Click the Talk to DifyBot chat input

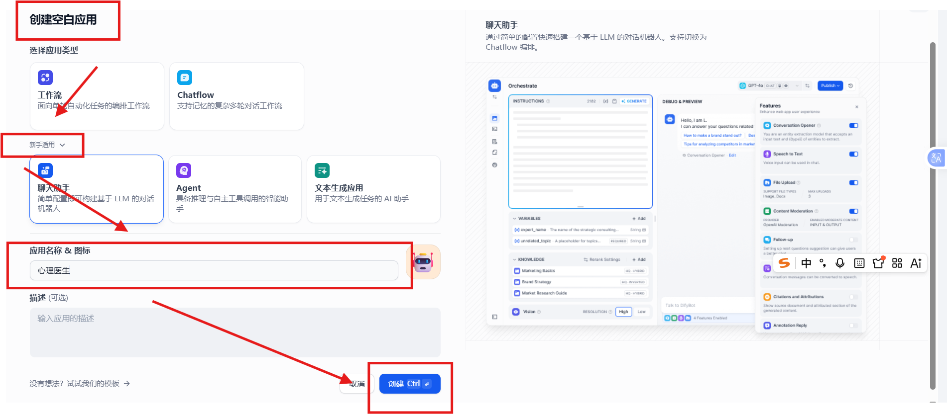pyautogui.click(x=708, y=305)
